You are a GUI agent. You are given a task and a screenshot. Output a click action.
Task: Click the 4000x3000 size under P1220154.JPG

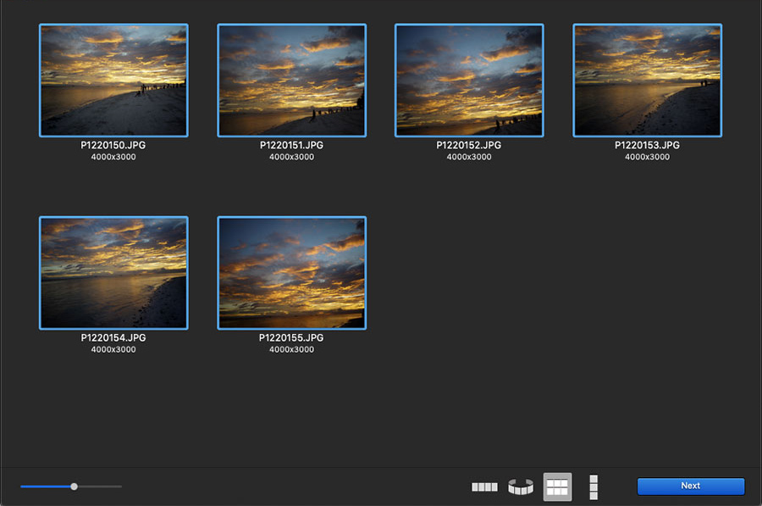(x=113, y=349)
